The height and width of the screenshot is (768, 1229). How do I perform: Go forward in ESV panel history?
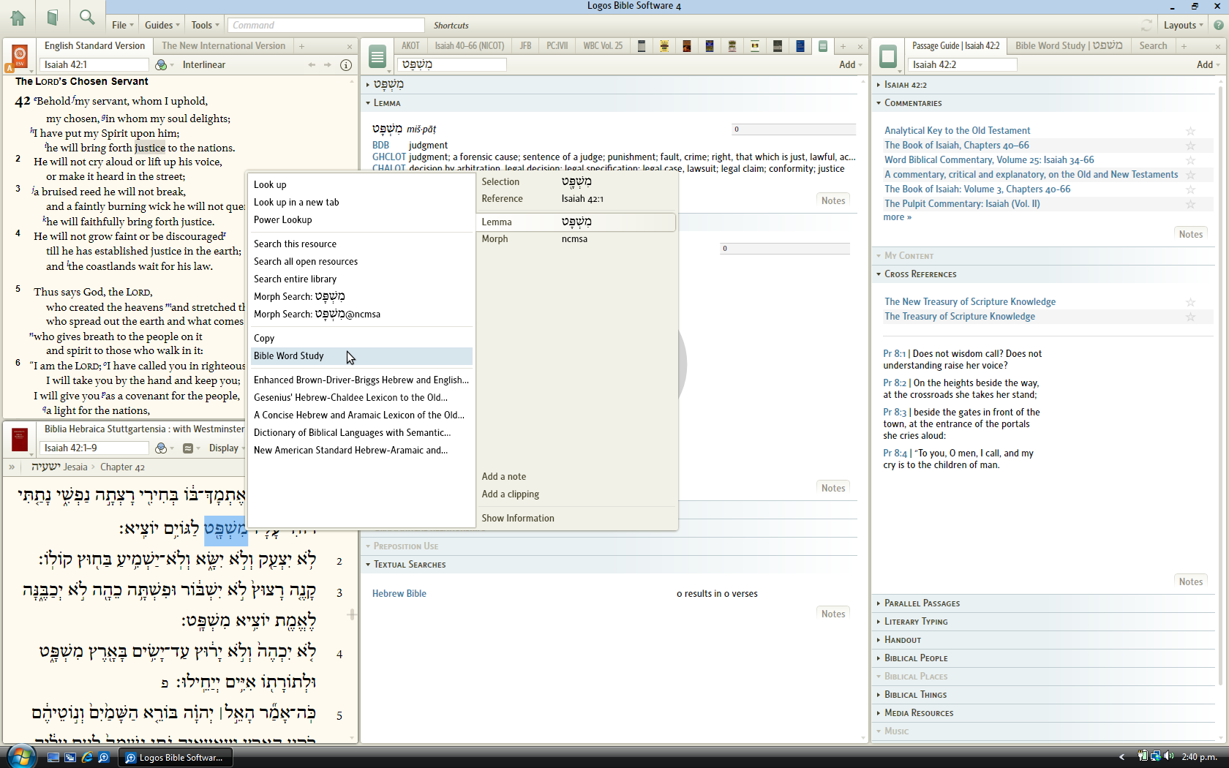pos(328,65)
